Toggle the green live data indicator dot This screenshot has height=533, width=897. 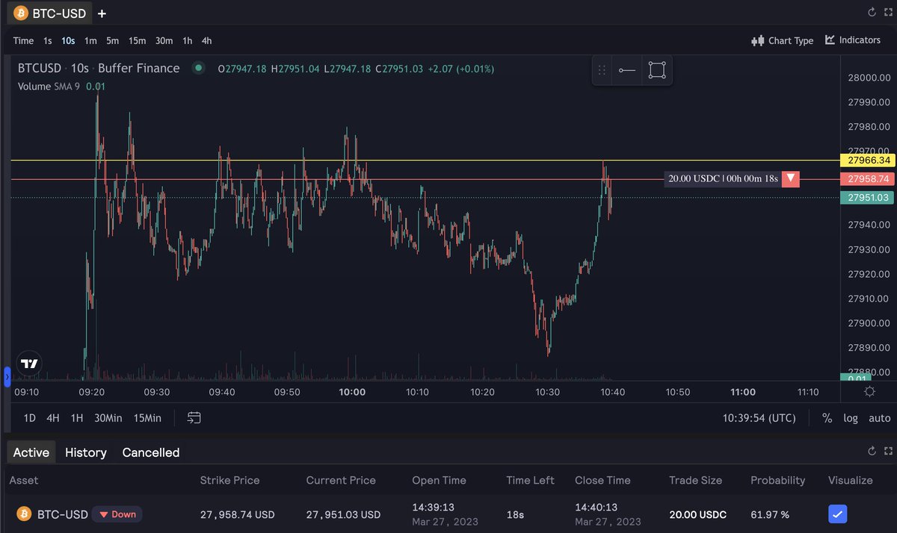point(198,68)
